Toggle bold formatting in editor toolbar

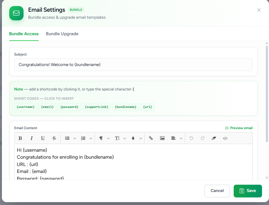coord(20,138)
